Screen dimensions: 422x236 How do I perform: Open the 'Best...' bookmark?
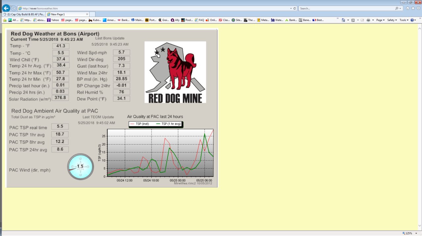coord(318,20)
